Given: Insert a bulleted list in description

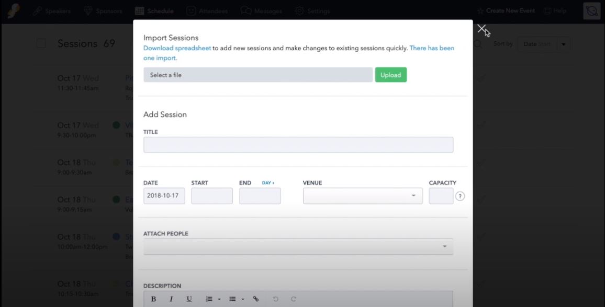Looking at the screenshot, I should tap(232, 299).
